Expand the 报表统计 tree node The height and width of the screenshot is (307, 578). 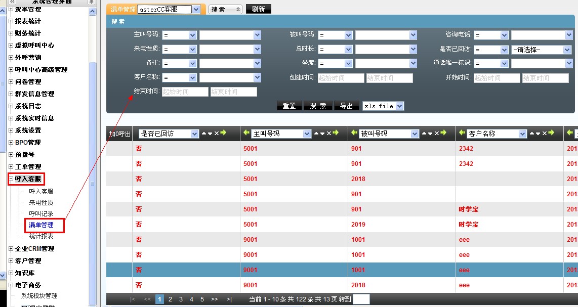click(11, 21)
